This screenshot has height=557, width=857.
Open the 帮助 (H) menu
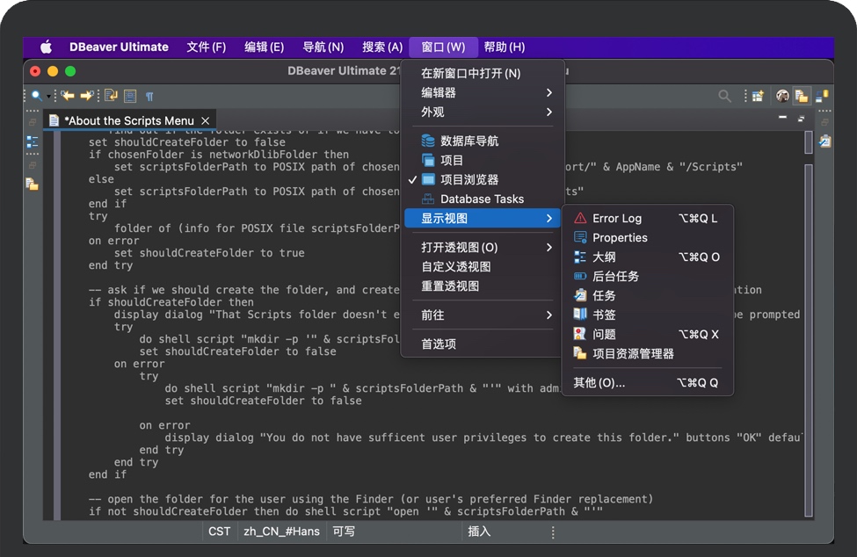tap(505, 47)
